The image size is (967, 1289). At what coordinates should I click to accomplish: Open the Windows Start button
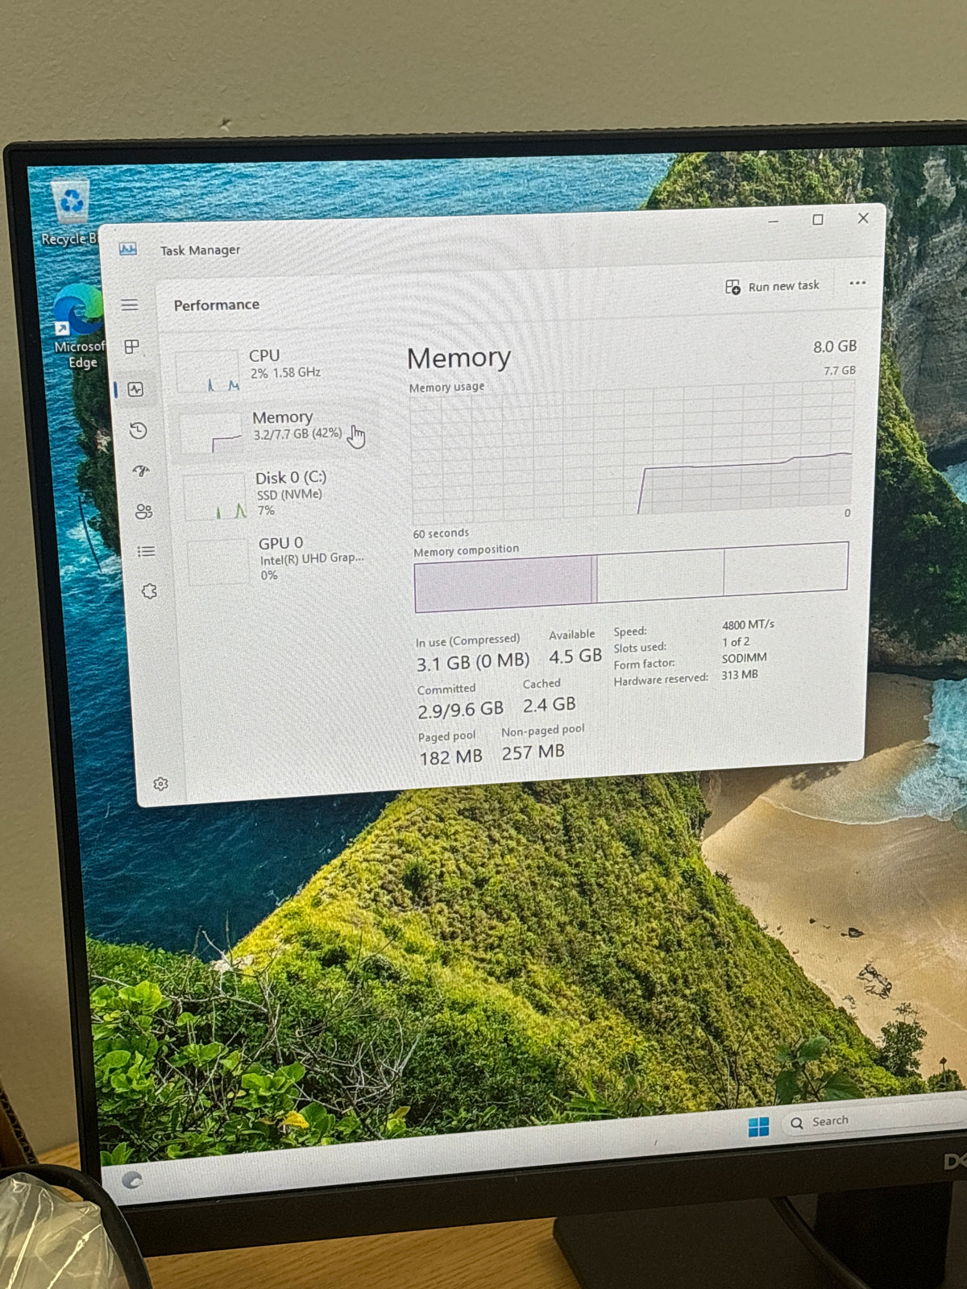click(x=758, y=1126)
